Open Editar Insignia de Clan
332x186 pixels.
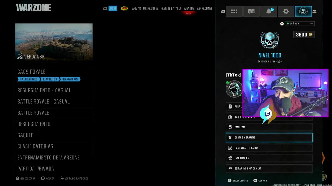[269, 168]
